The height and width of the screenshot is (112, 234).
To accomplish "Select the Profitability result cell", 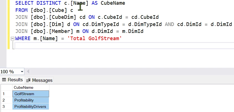I will click(31, 100).
